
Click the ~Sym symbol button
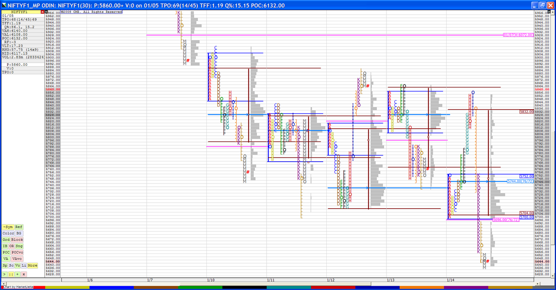pyautogui.click(x=8, y=227)
